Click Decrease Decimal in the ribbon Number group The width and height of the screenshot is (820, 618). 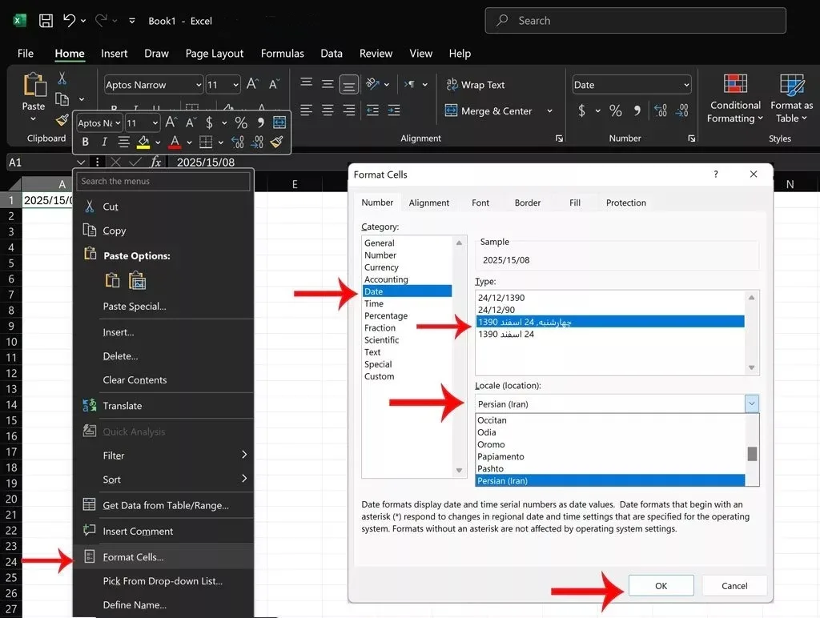tap(682, 110)
